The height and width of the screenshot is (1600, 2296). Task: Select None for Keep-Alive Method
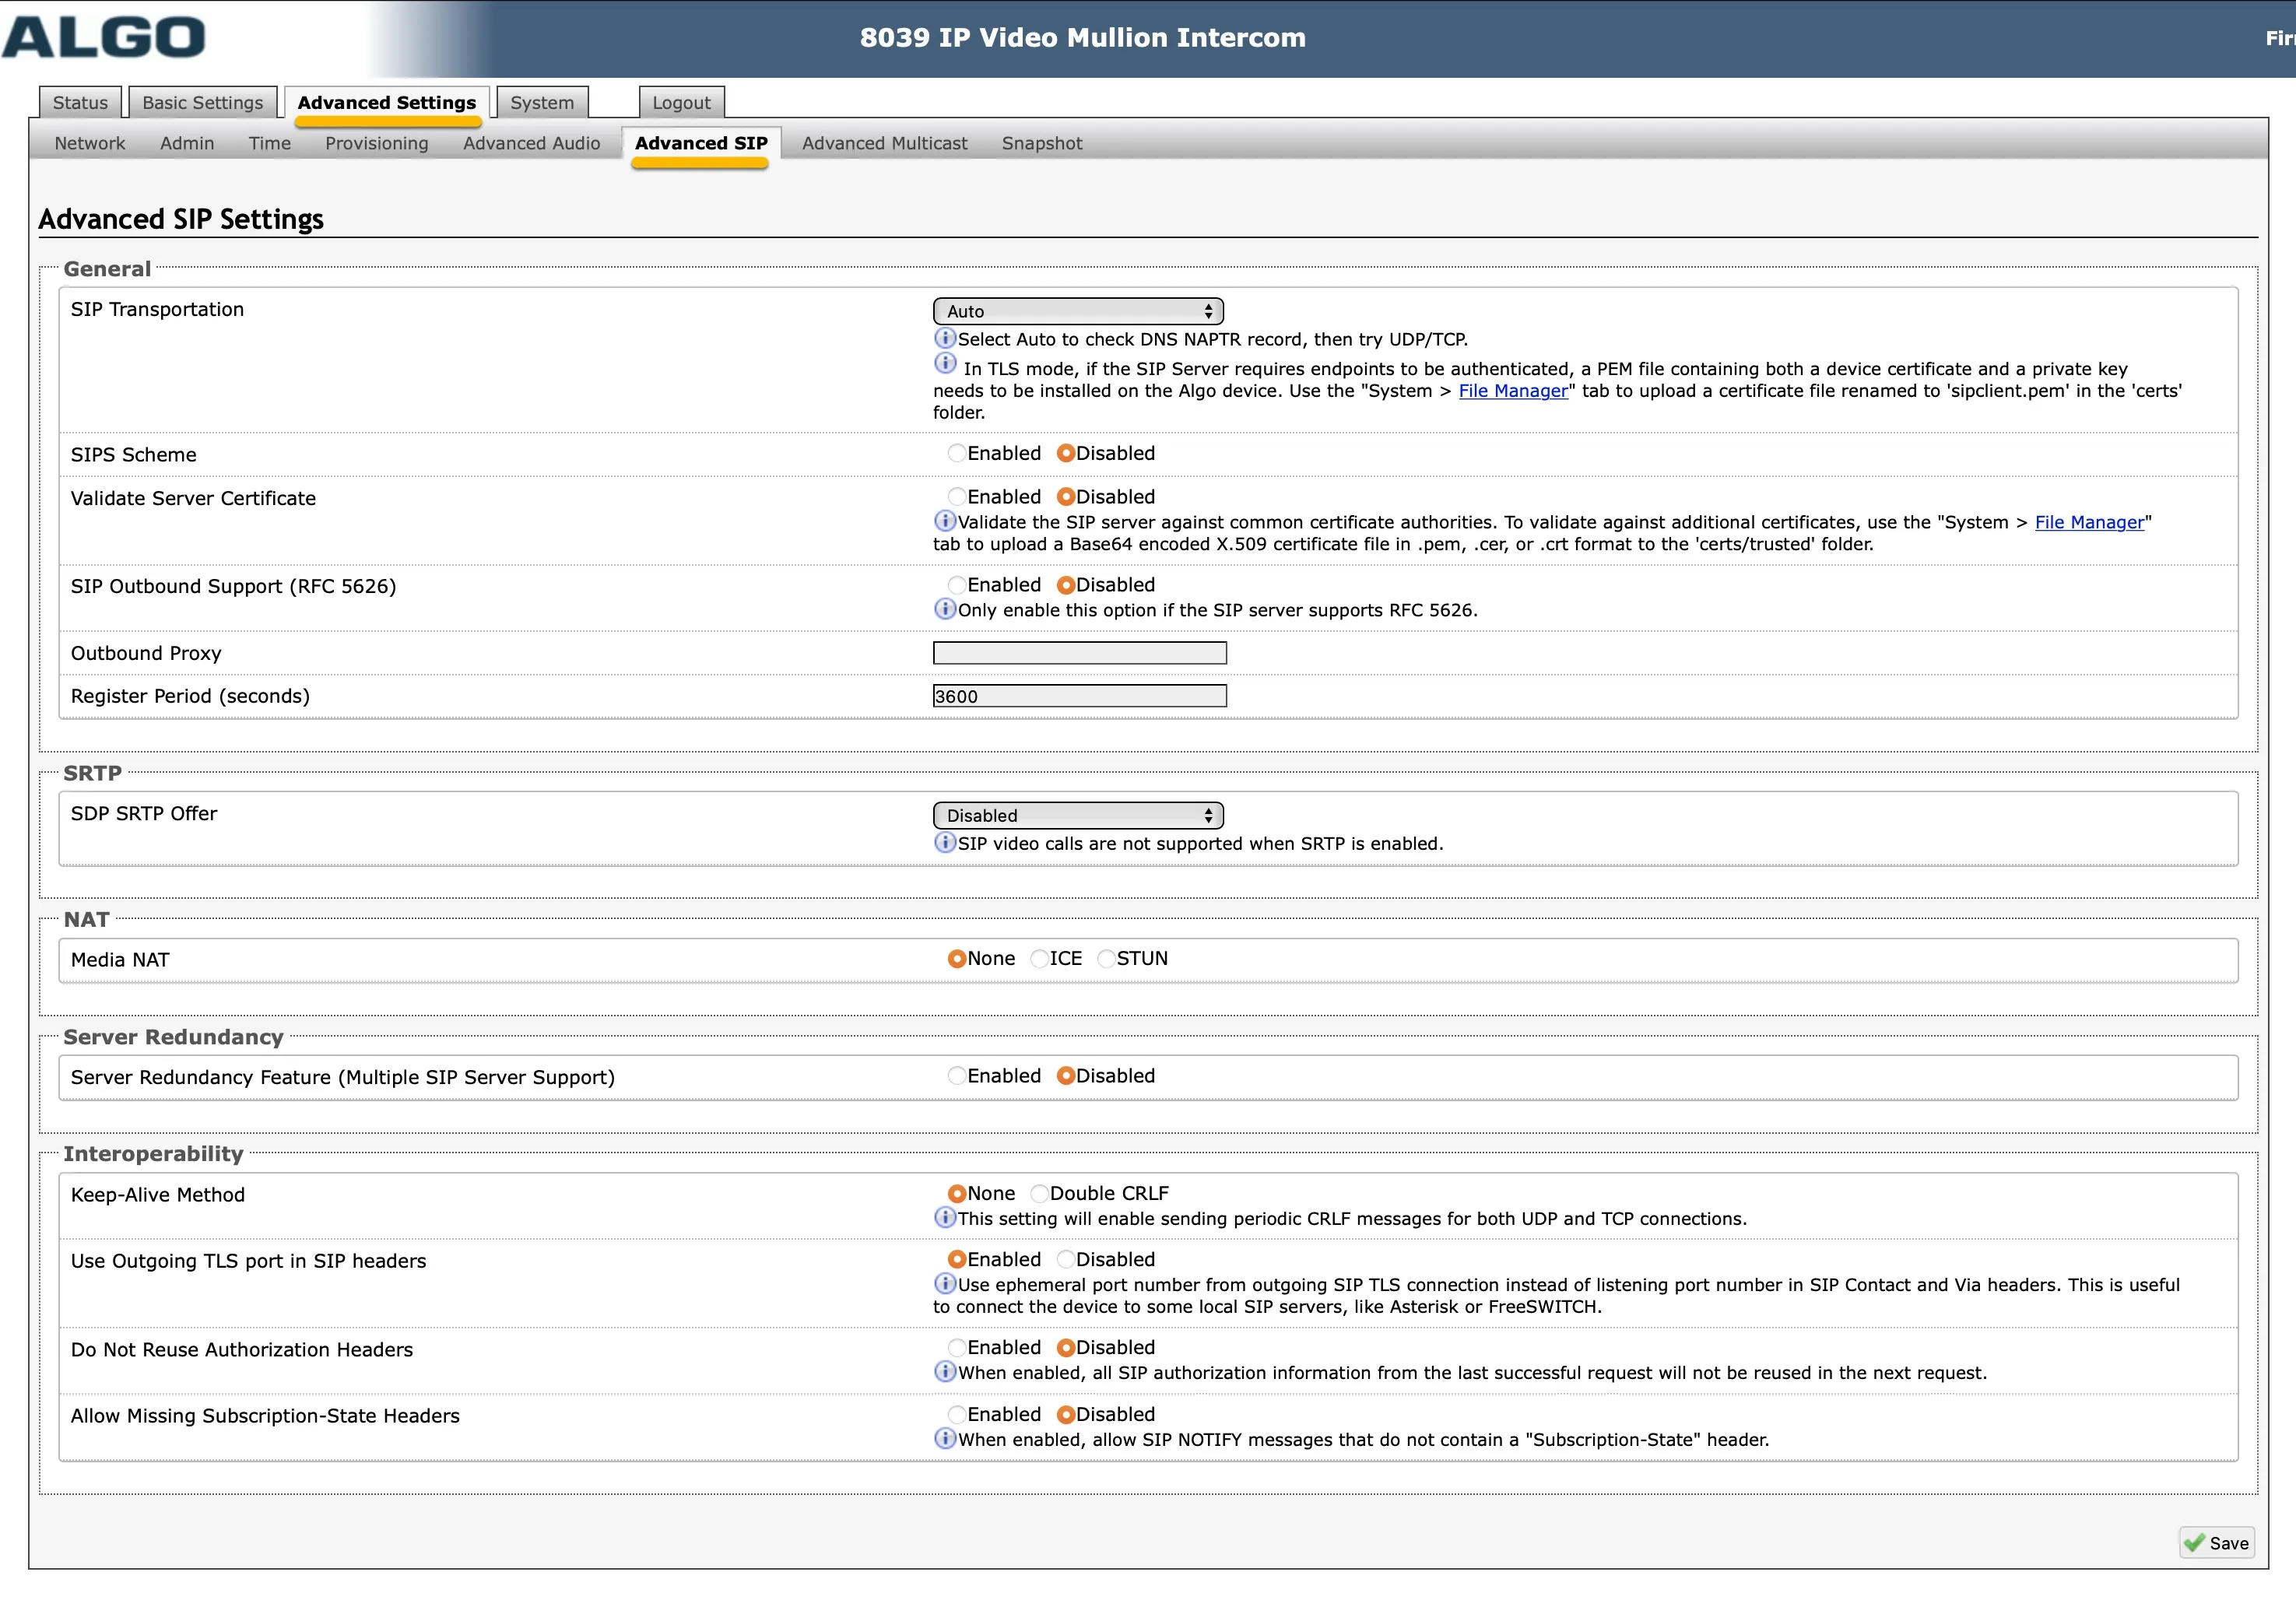tap(956, 1194)
